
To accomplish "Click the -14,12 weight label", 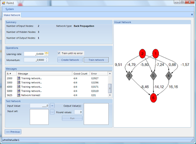I will click(x=158, y=87).
